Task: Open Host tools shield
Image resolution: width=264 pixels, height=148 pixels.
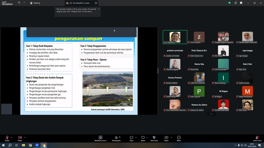Action: (x=154, y=139)
